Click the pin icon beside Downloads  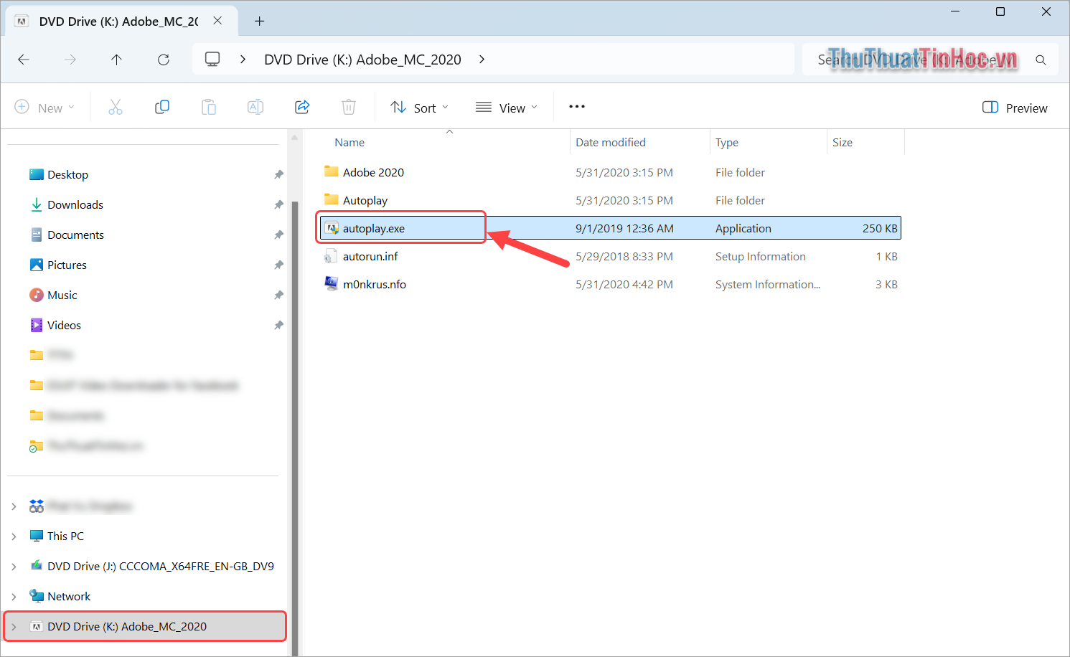(278, 204)
